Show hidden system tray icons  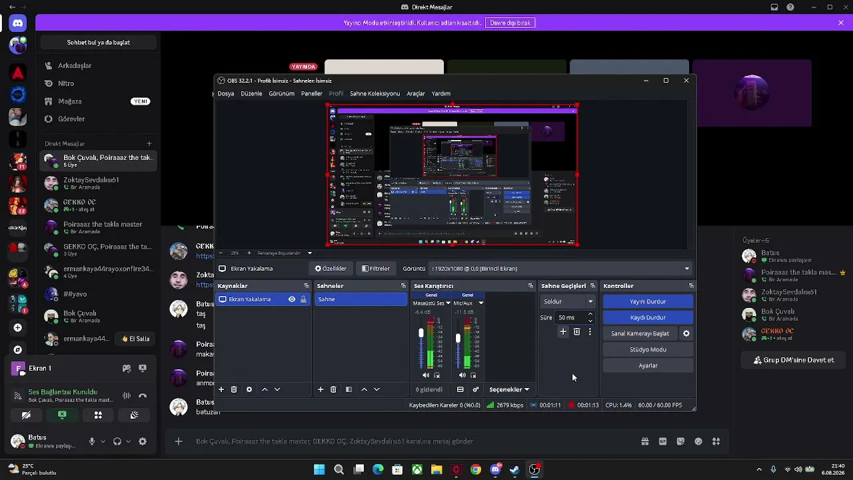[759, 469]
